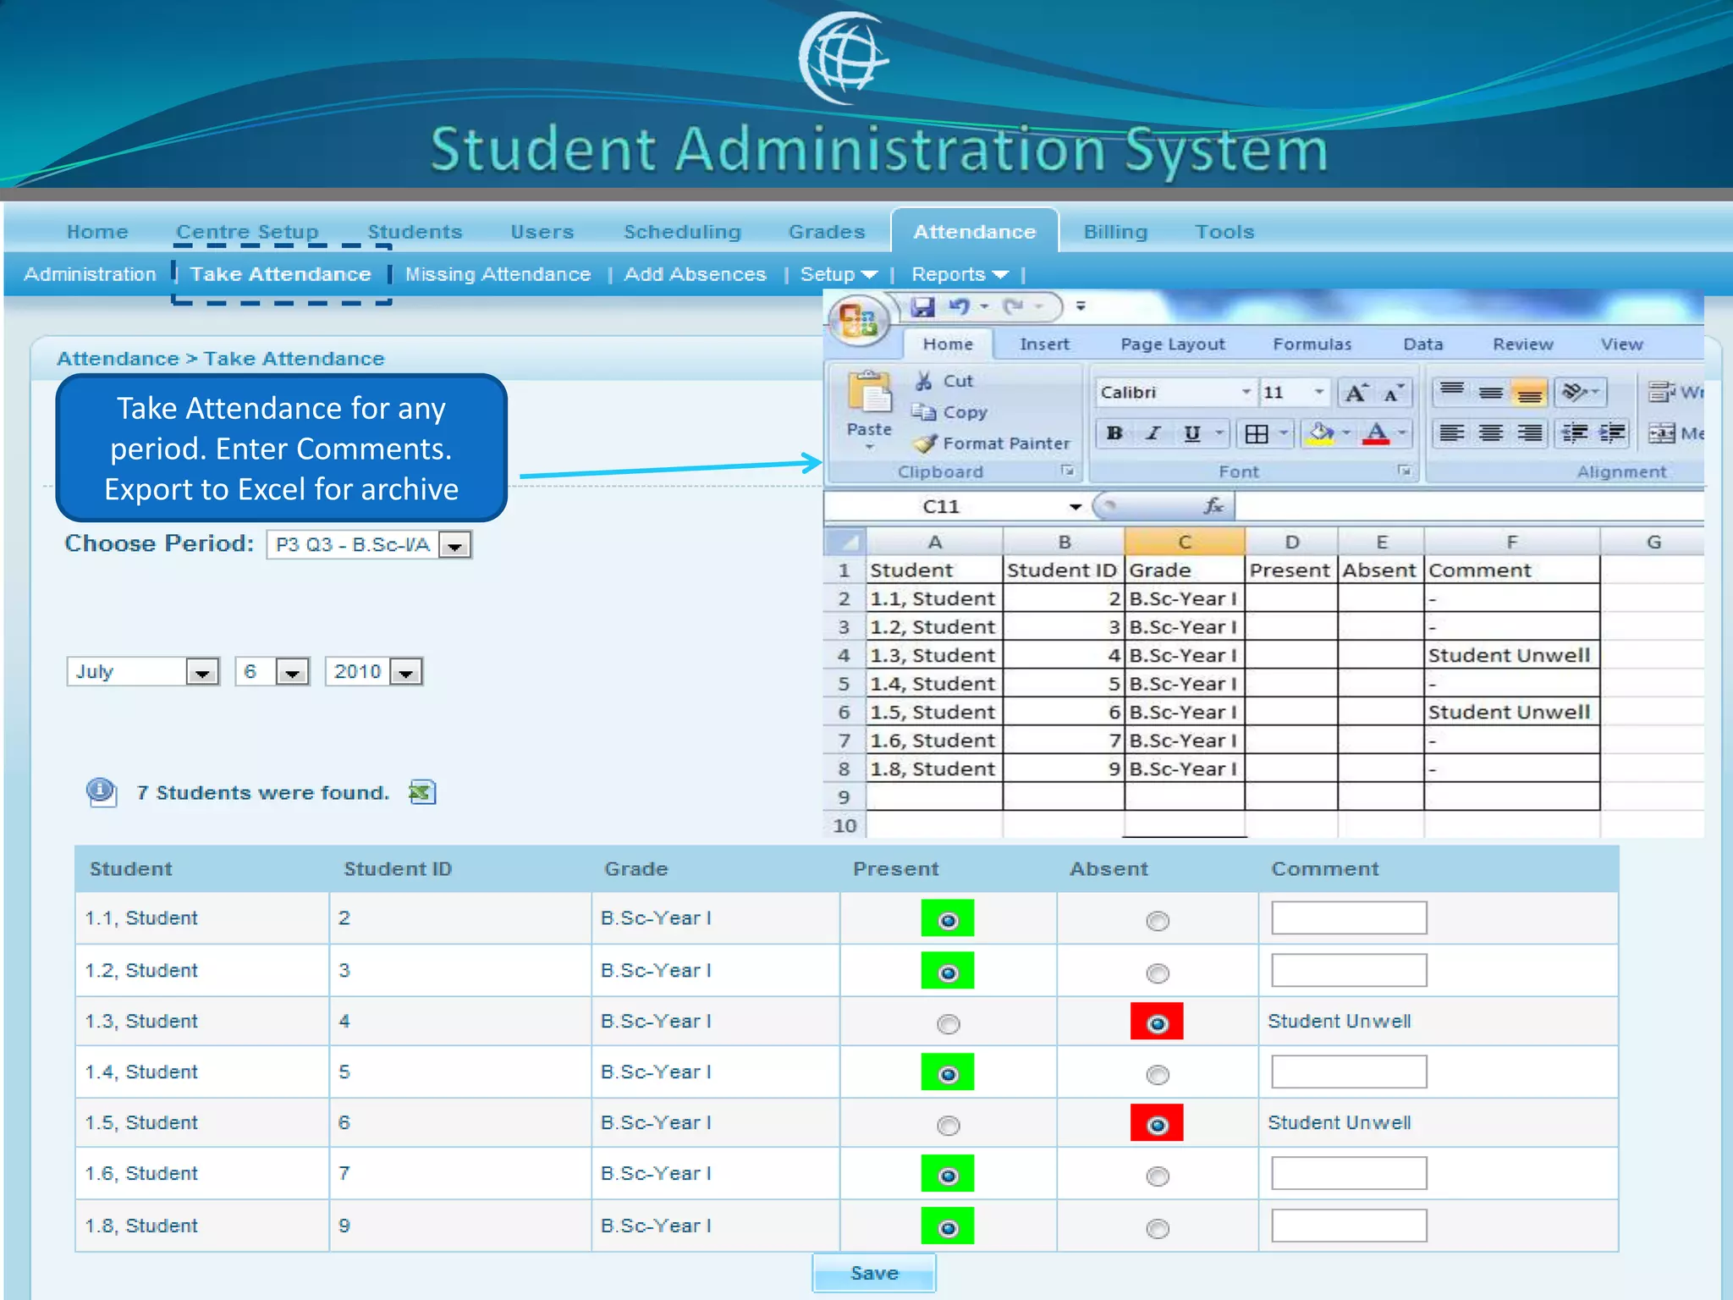
Task: Click the Format Painter brush icon
Action: click(x=925, y=443)
